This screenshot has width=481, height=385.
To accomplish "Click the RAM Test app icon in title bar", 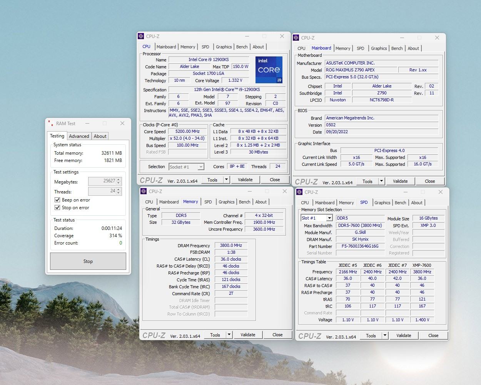I will 51,124.
